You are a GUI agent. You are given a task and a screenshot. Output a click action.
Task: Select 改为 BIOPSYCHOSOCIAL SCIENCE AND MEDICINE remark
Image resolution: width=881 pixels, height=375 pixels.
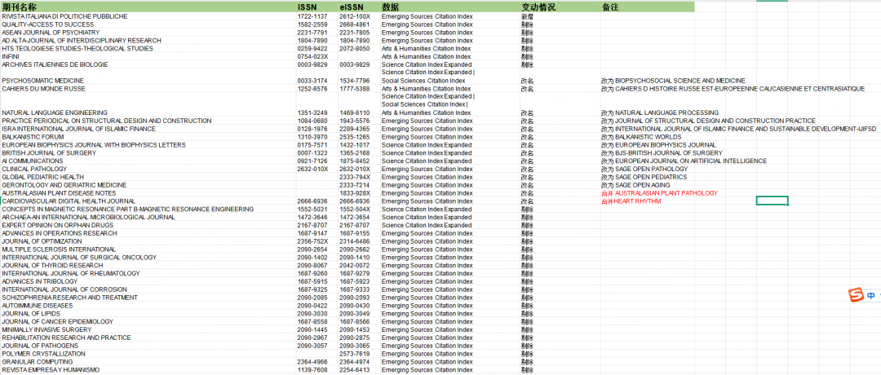[x=673, y=81]
